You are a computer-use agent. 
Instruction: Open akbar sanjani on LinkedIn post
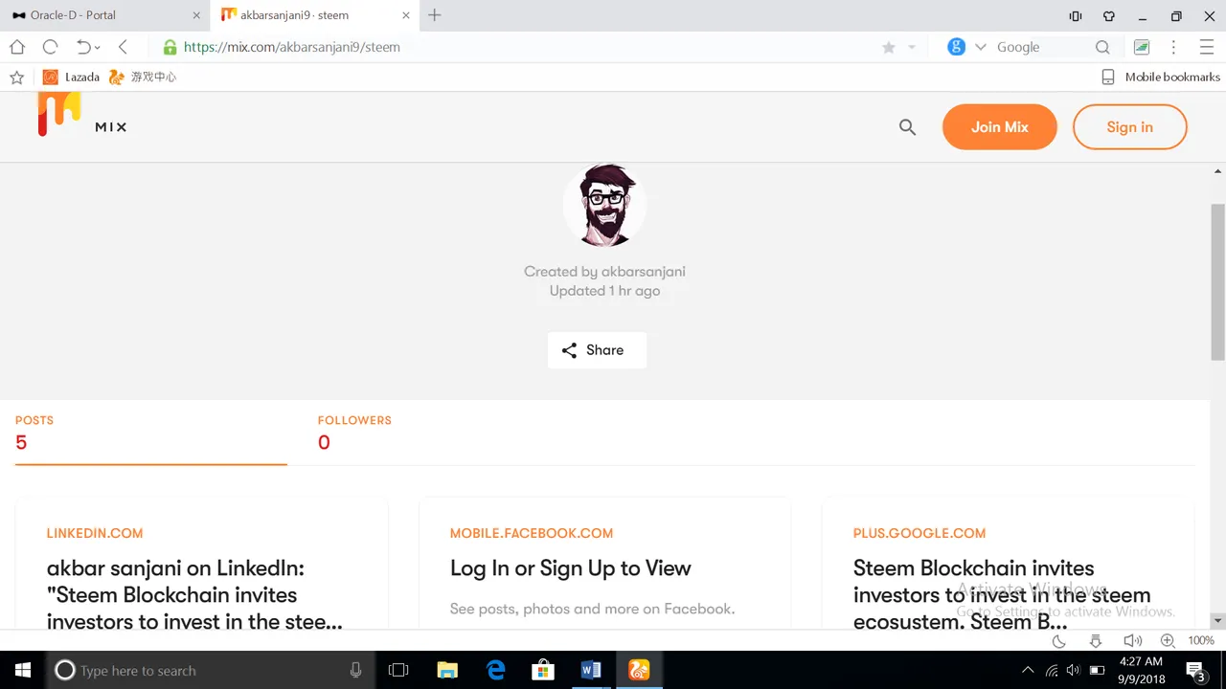tap(194, 595)
